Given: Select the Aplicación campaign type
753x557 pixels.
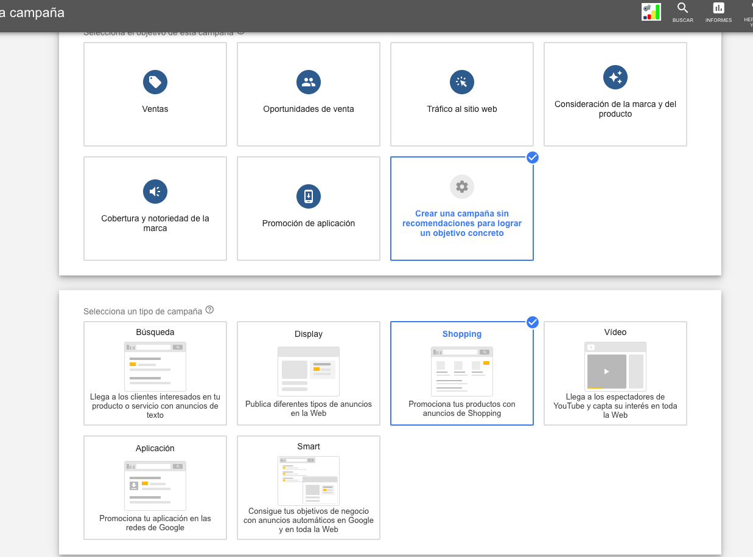Looking at the screenshot, I should point(155,488).
